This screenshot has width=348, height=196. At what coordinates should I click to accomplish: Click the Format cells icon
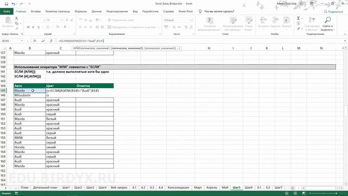click(x=287, y=20)
